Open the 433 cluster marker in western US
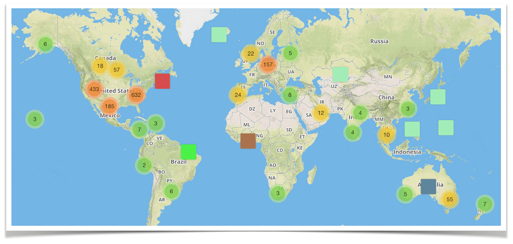 pyautogui.click(x=94, y=89)
